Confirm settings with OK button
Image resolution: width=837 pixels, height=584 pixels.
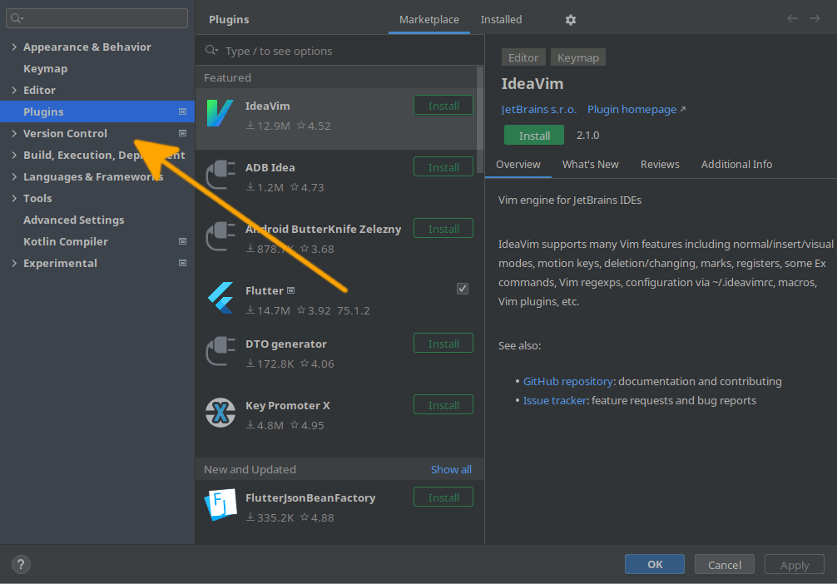[655, 564]
